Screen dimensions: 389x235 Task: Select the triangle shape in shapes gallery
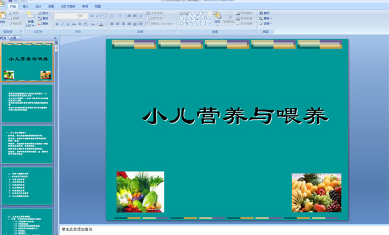pos(186,18)
